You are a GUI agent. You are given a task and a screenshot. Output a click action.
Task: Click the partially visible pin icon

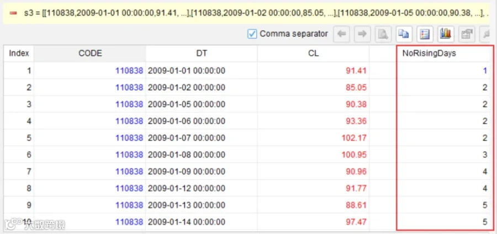click(x=485, y=34)
